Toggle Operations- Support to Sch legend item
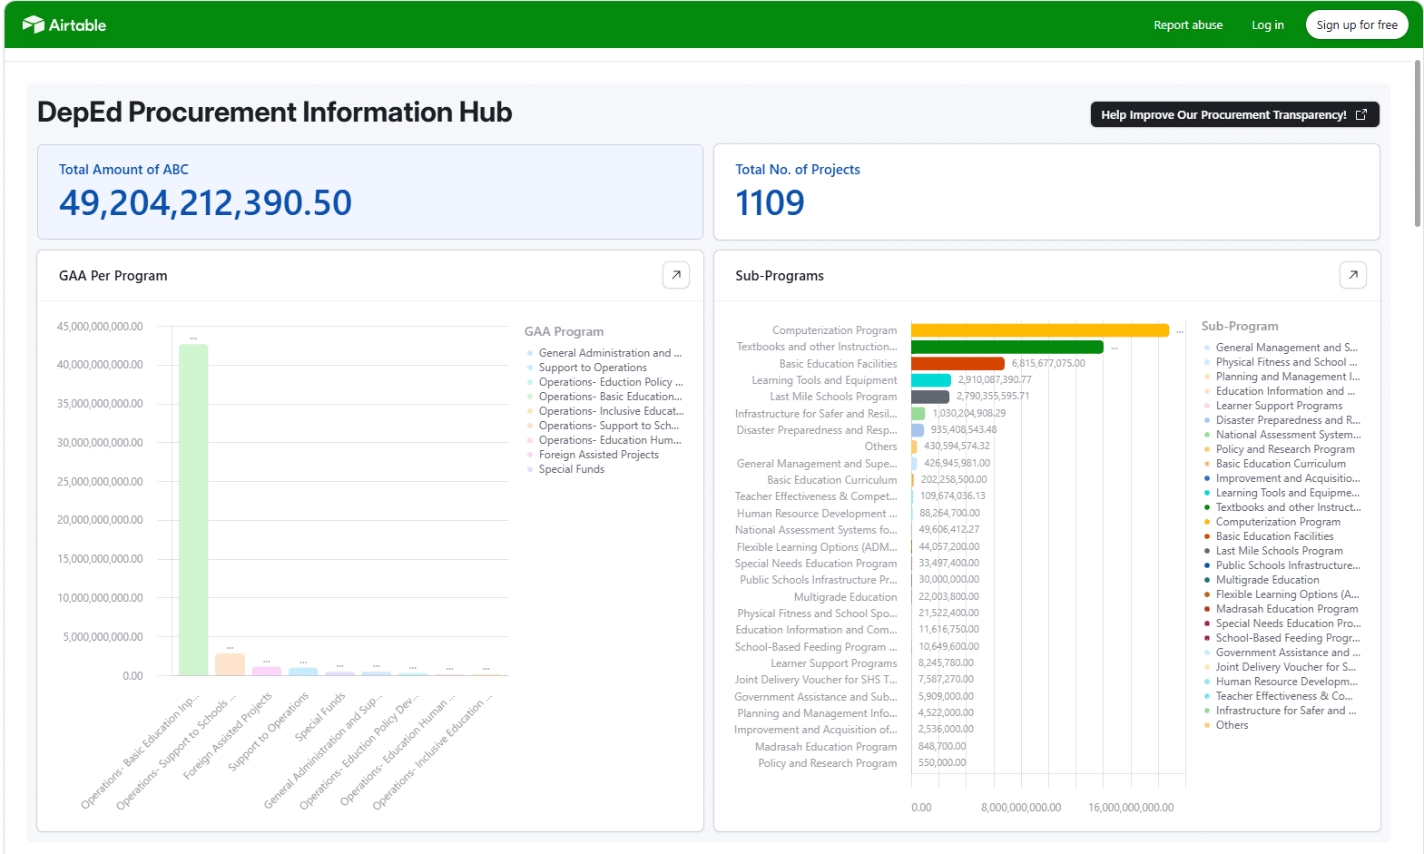 point(603,426)
